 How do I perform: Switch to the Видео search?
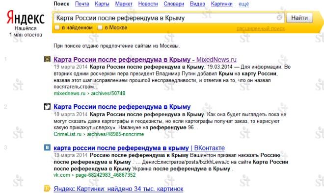[197, 4]
